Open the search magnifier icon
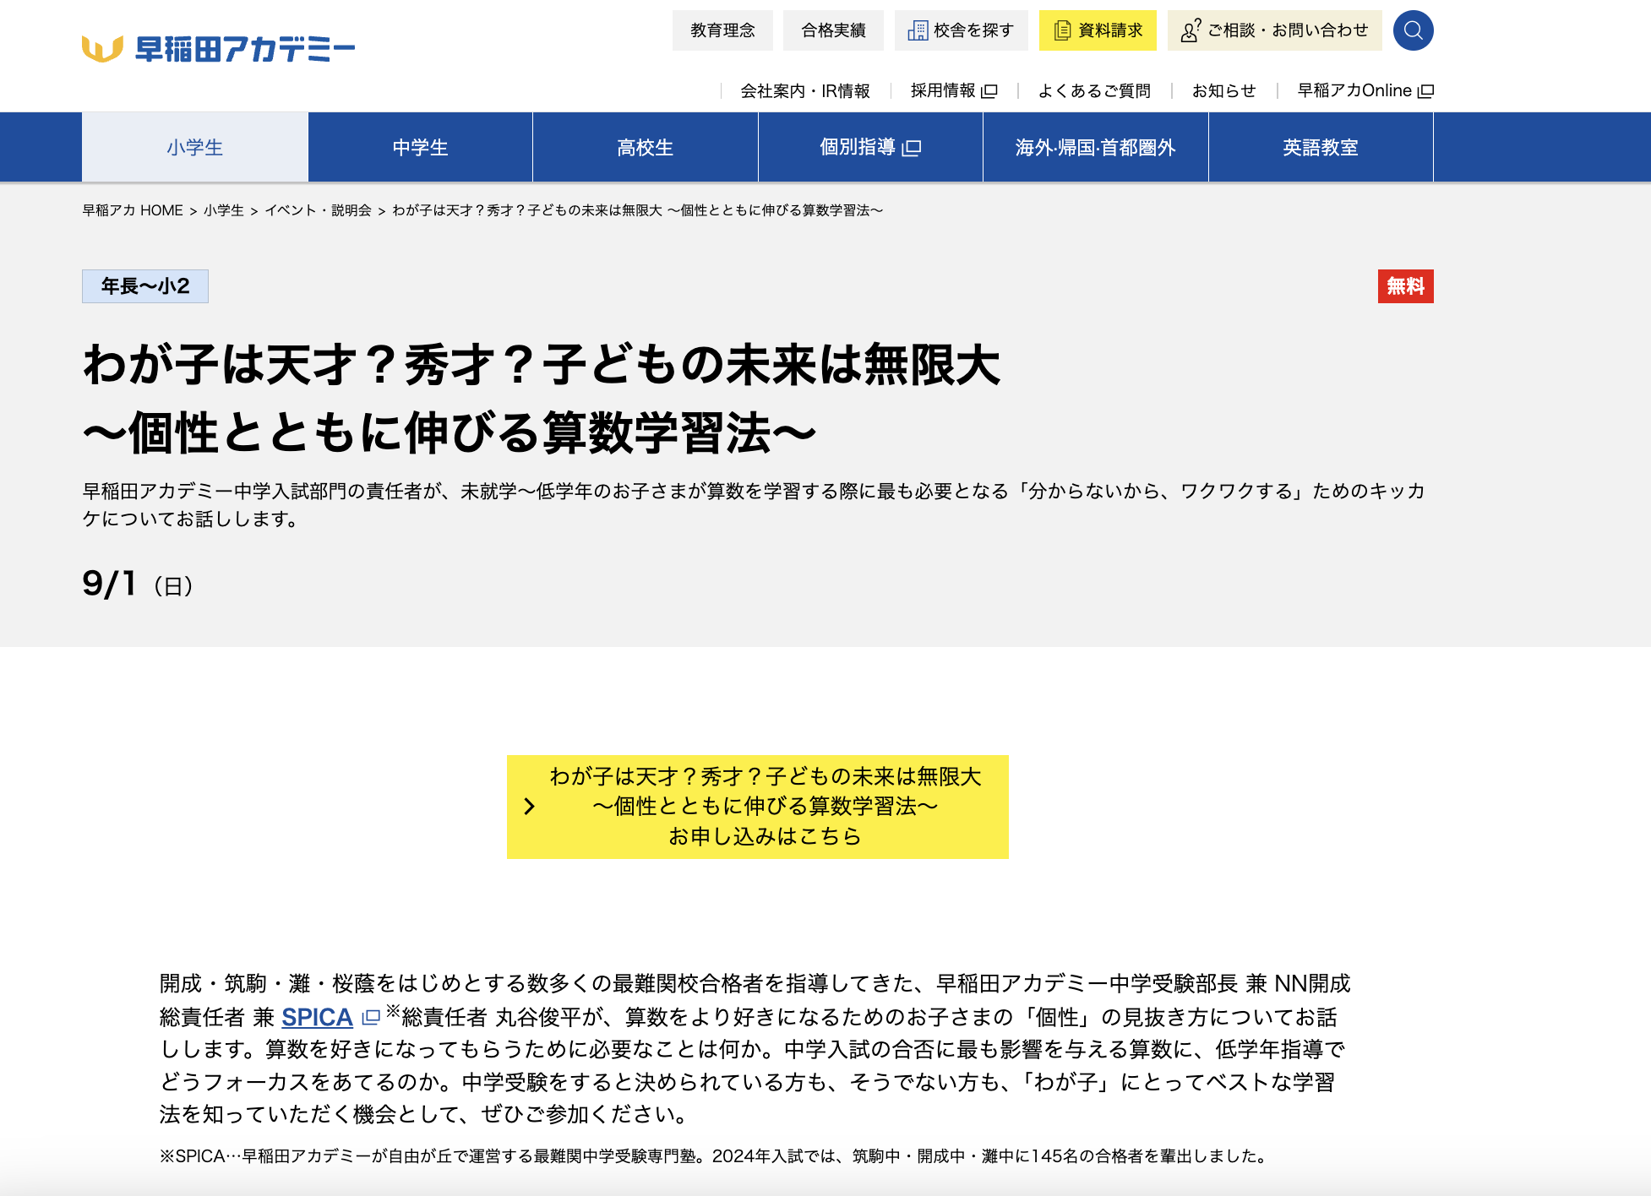The image size is (1651, 1196). [1412, 30]
